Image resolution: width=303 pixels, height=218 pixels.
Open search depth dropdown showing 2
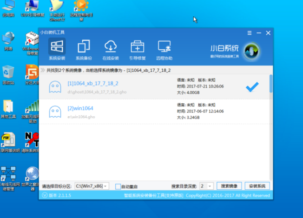coord(207,186)
